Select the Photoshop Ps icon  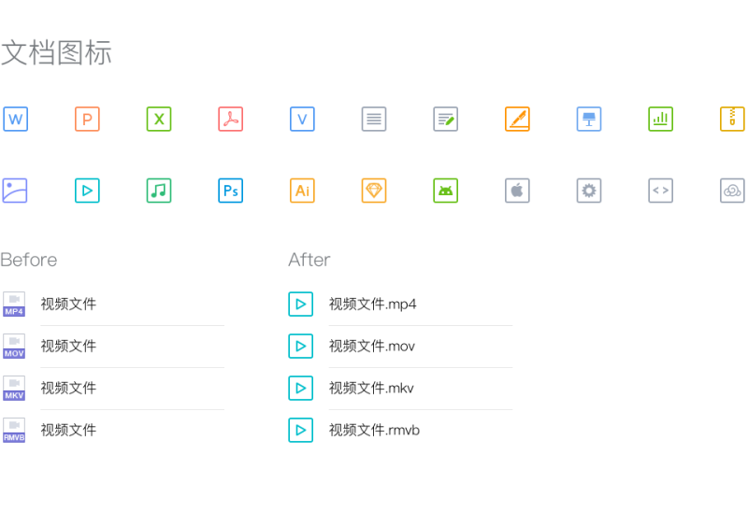(x=230, y=191)
